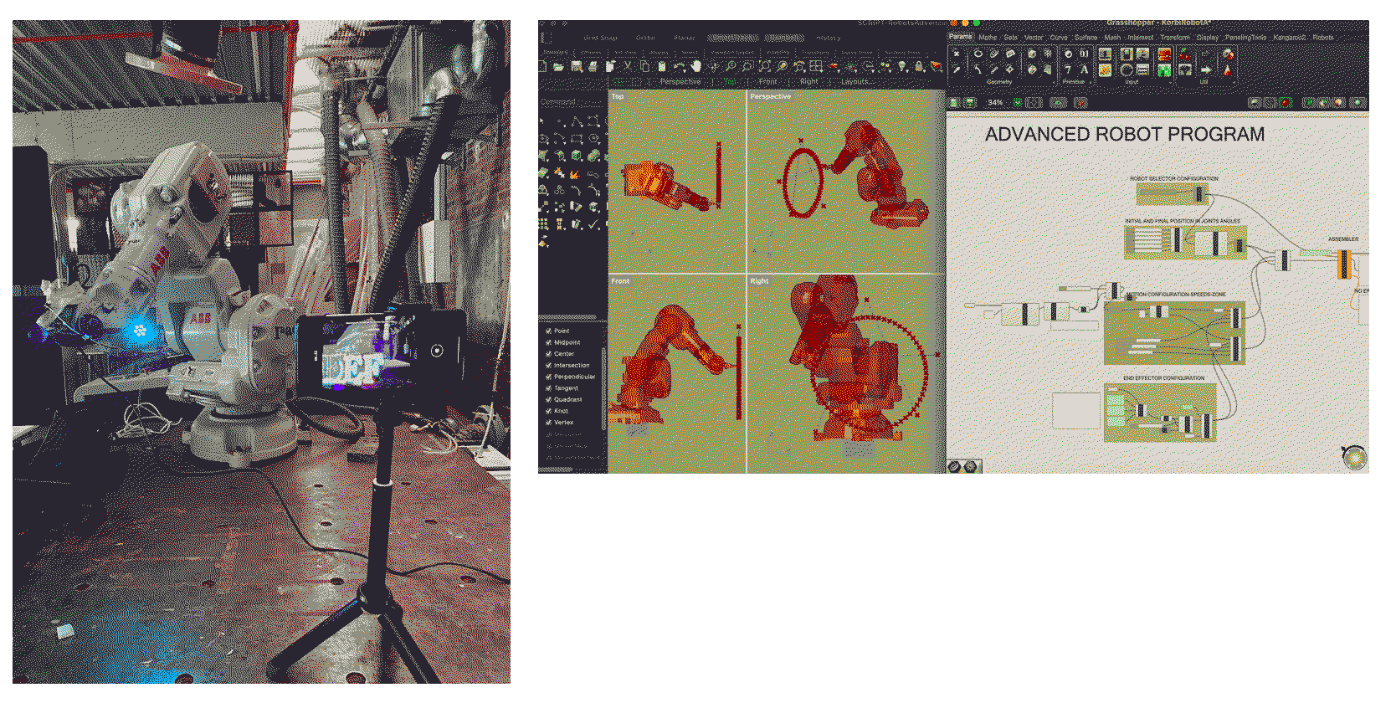Undo with the curved arrow icon
1396x703 pixels.
pos(679,67)
